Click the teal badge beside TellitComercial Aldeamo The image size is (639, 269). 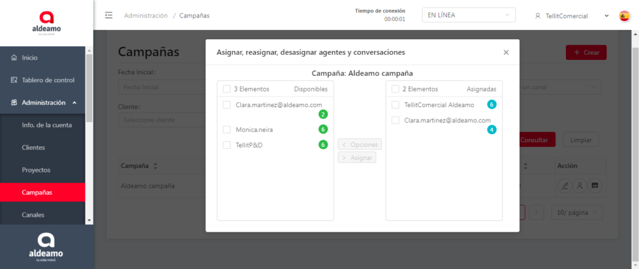[x=492, y=105]
